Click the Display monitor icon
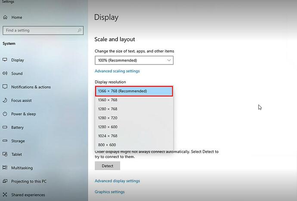The image size is (297, 201). tap(5, 60)
